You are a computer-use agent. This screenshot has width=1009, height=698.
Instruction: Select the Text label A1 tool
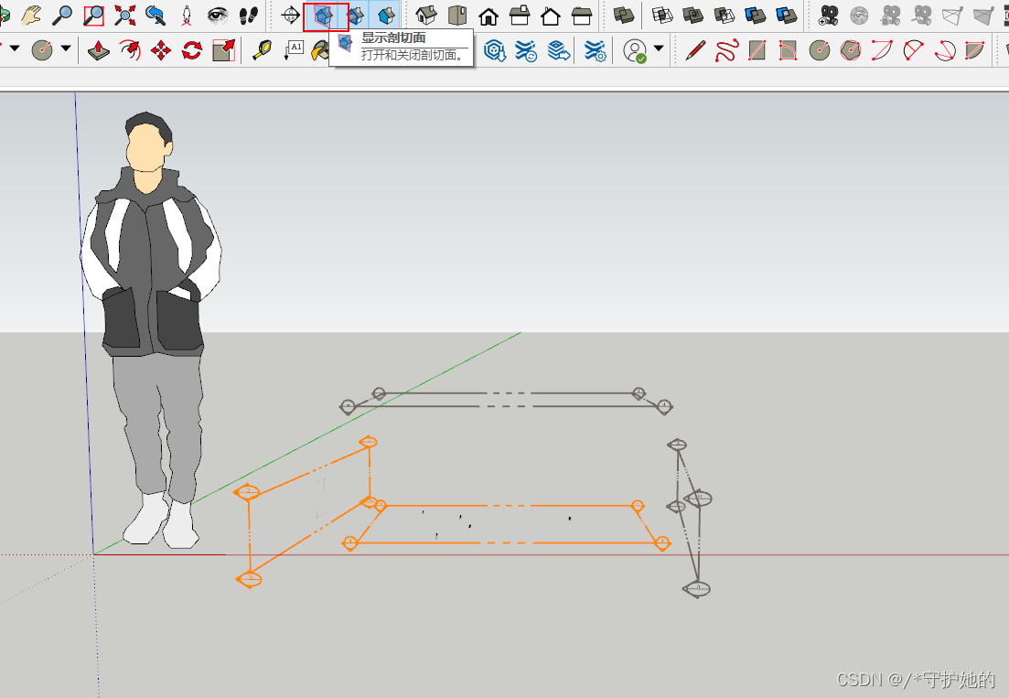[x=294, y=49]
